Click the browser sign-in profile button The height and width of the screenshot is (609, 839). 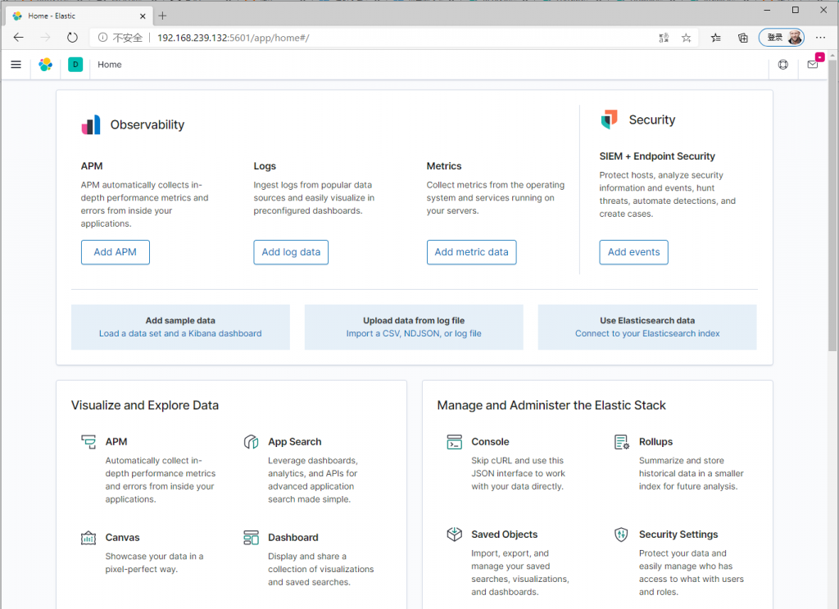tap(781, 38)
